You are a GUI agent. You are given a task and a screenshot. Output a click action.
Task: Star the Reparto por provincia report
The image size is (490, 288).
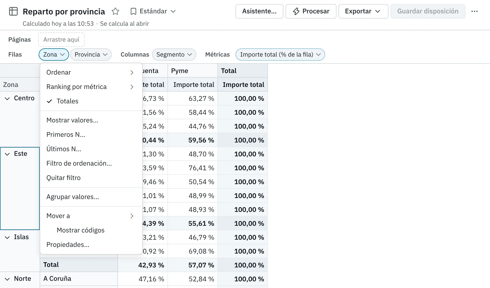coord(115,11)
